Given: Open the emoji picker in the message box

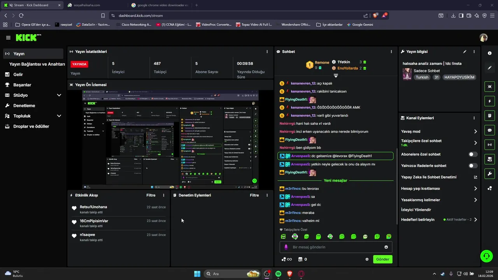Looking at the screenshot, I should click(386, 247).
